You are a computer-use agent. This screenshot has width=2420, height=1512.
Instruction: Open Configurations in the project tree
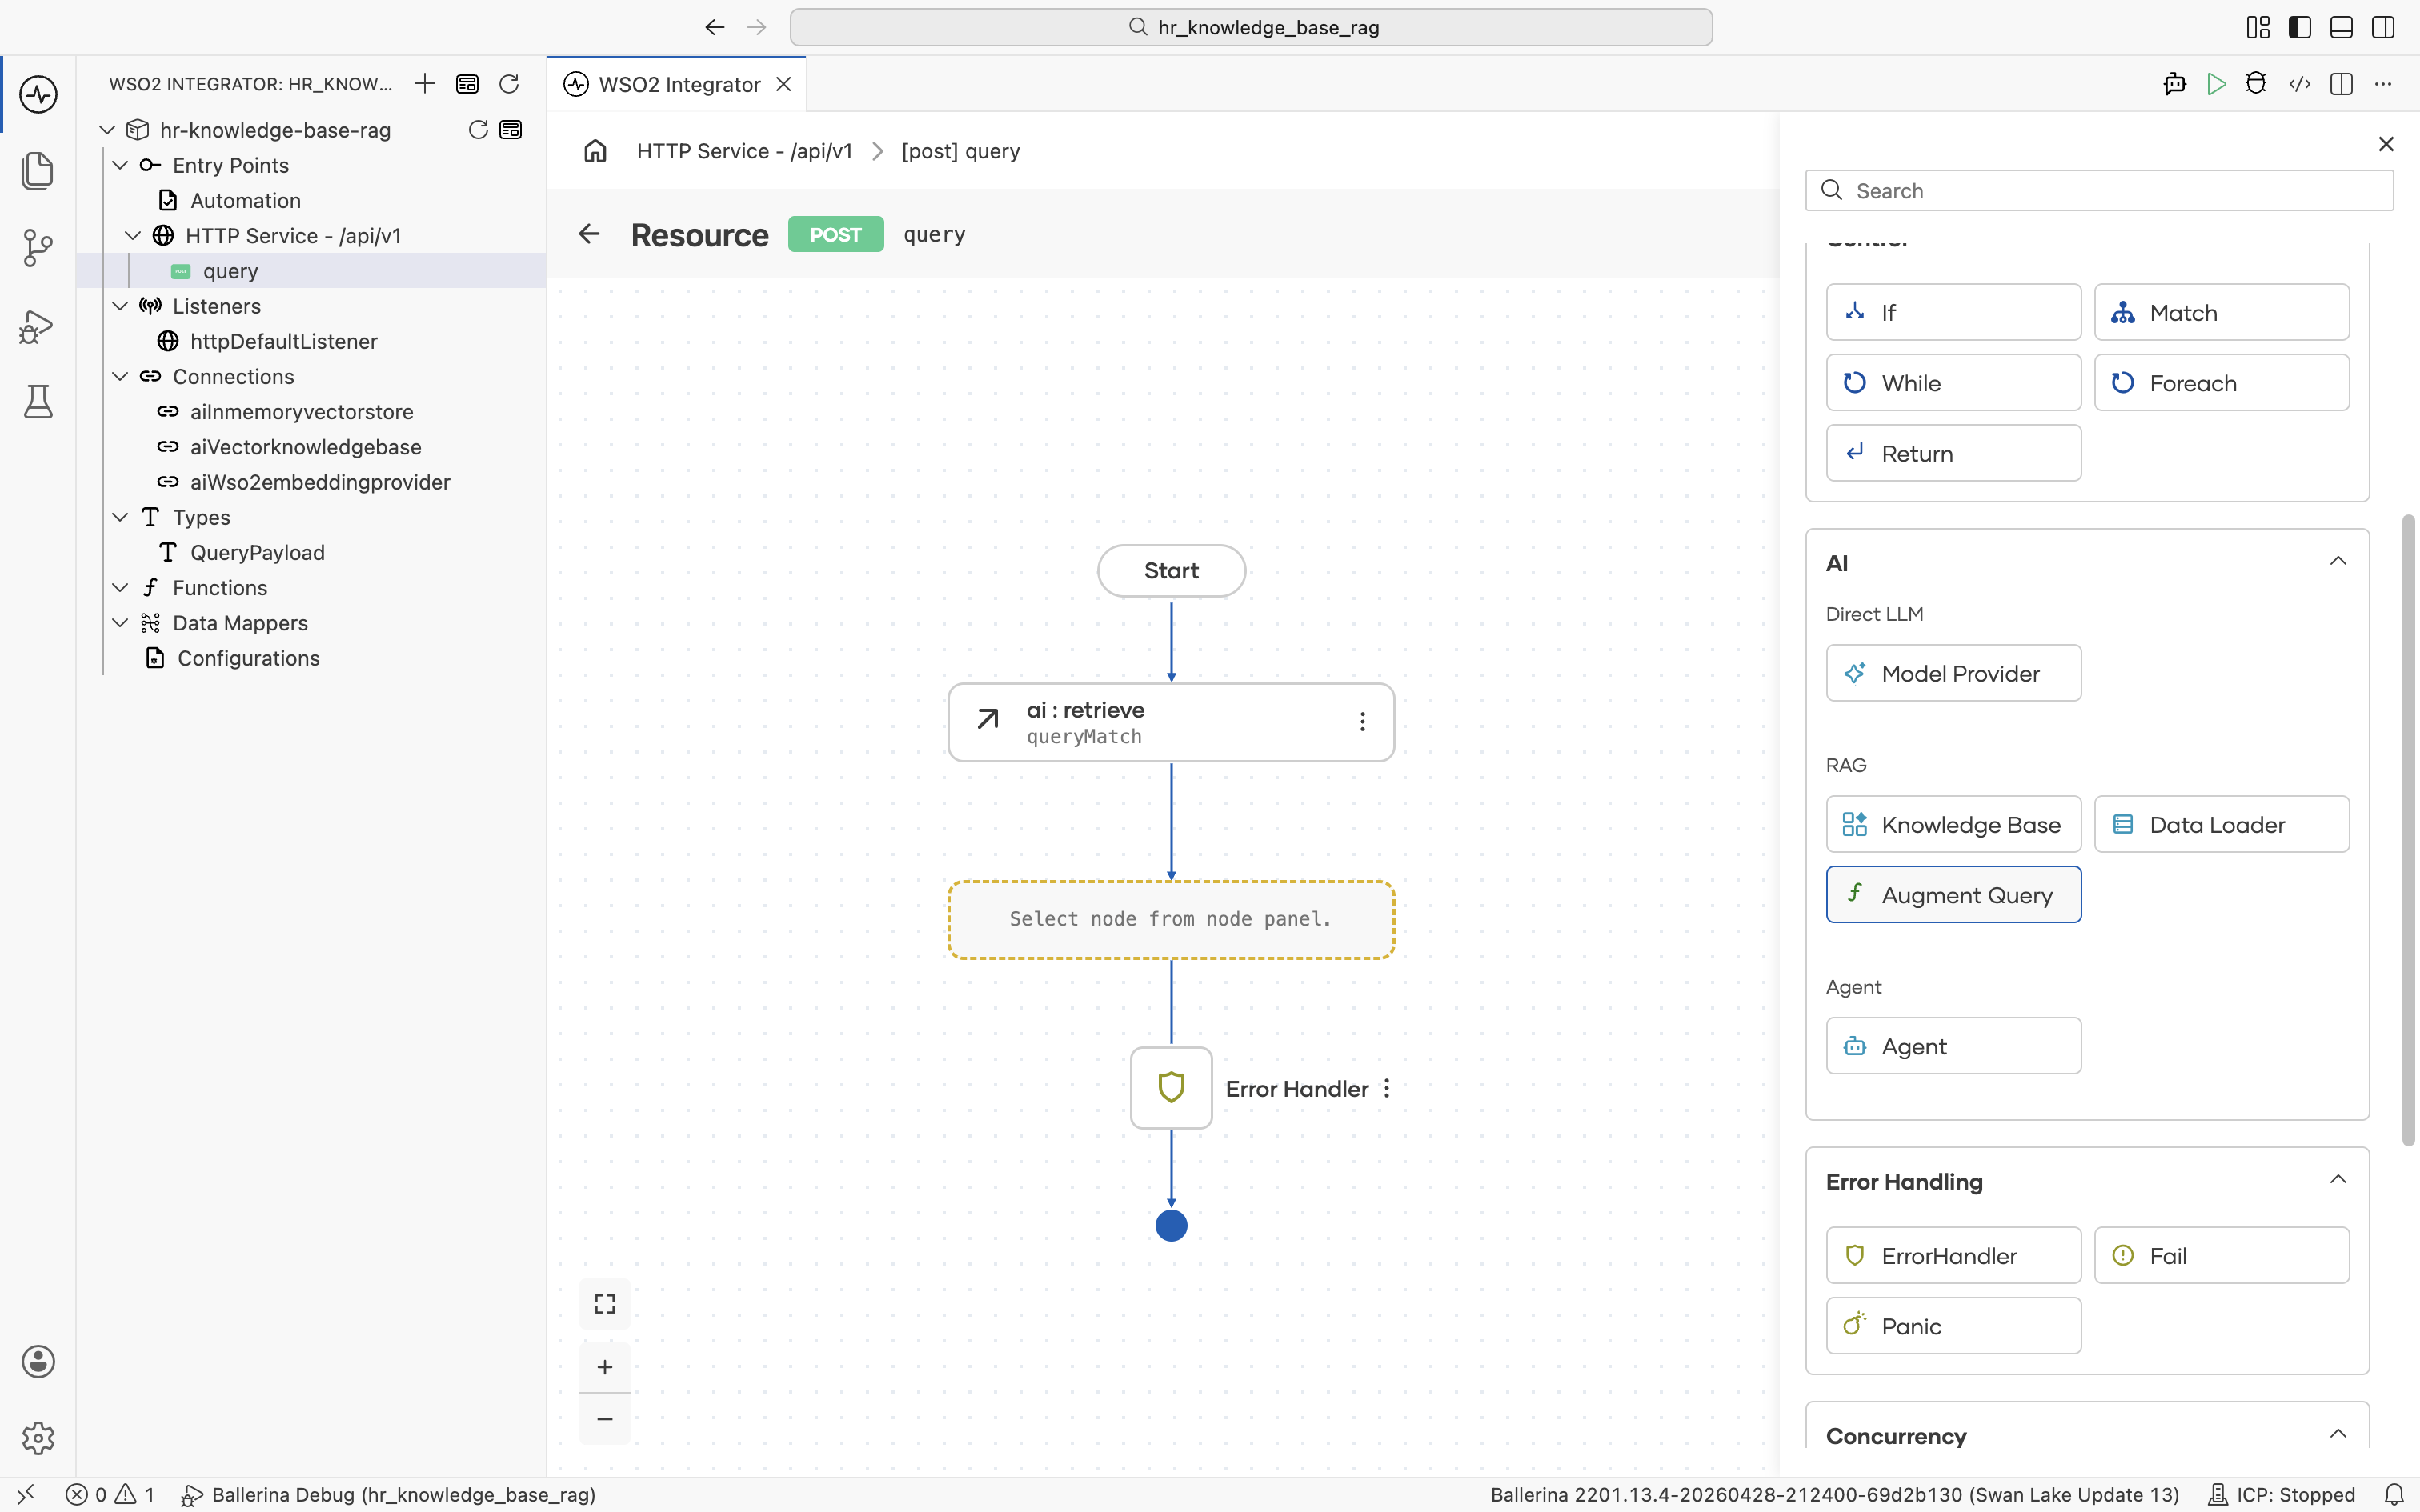(312, 658)
